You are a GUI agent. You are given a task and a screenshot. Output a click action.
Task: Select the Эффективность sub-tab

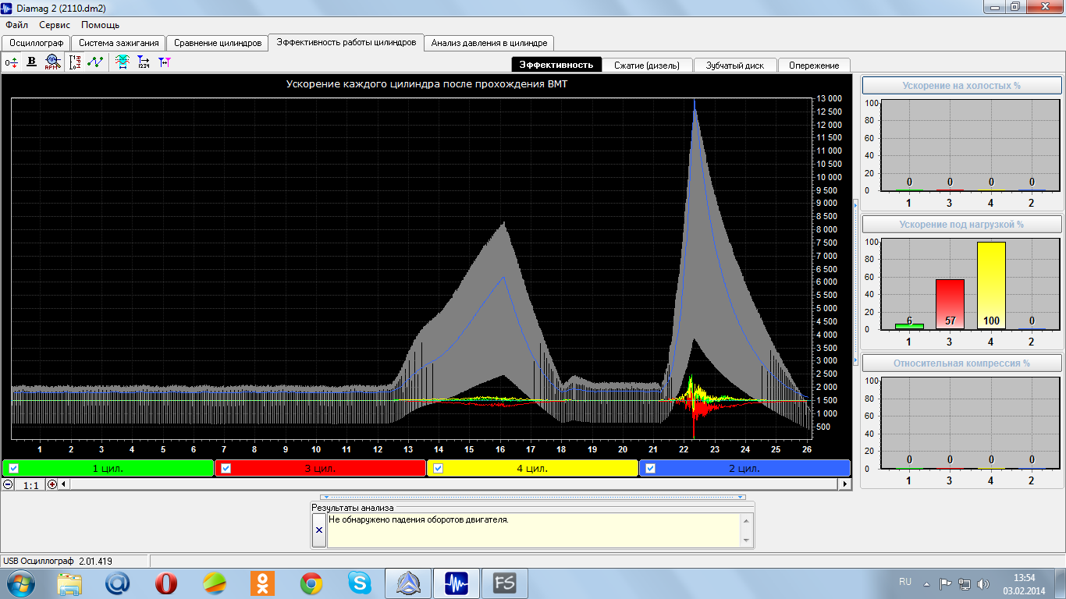[x=556, y=66]
